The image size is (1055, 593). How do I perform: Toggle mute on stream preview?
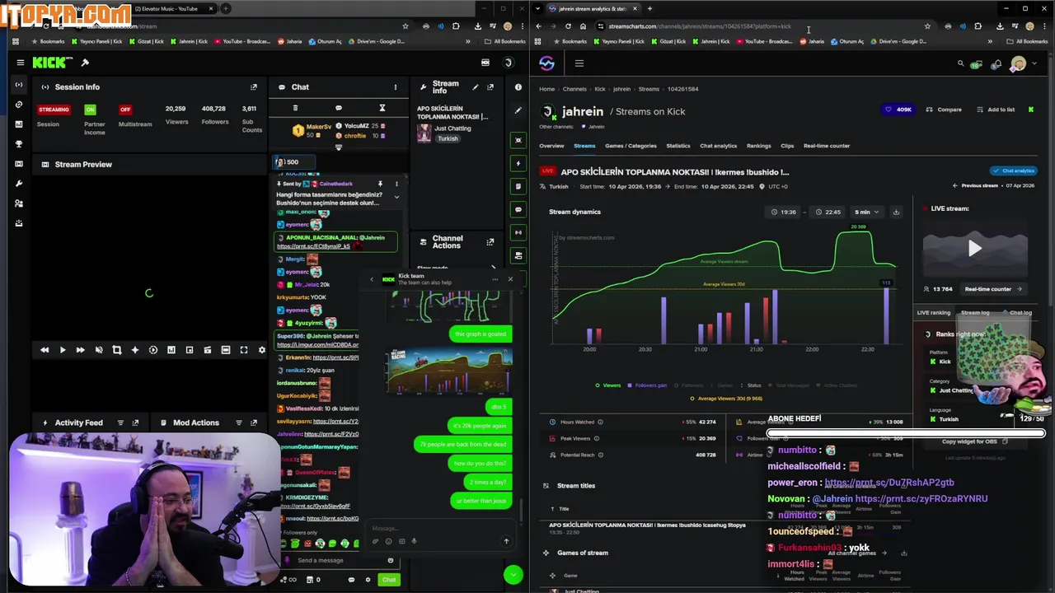click(x=99, y=350)
